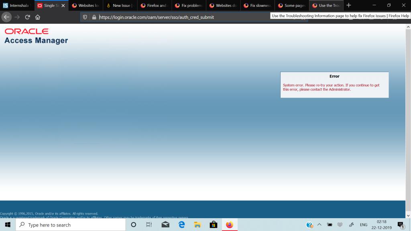The width and height of the screenshot is (411, 231).
Task: Click the browser back arrow button
Action: point(6,17)
